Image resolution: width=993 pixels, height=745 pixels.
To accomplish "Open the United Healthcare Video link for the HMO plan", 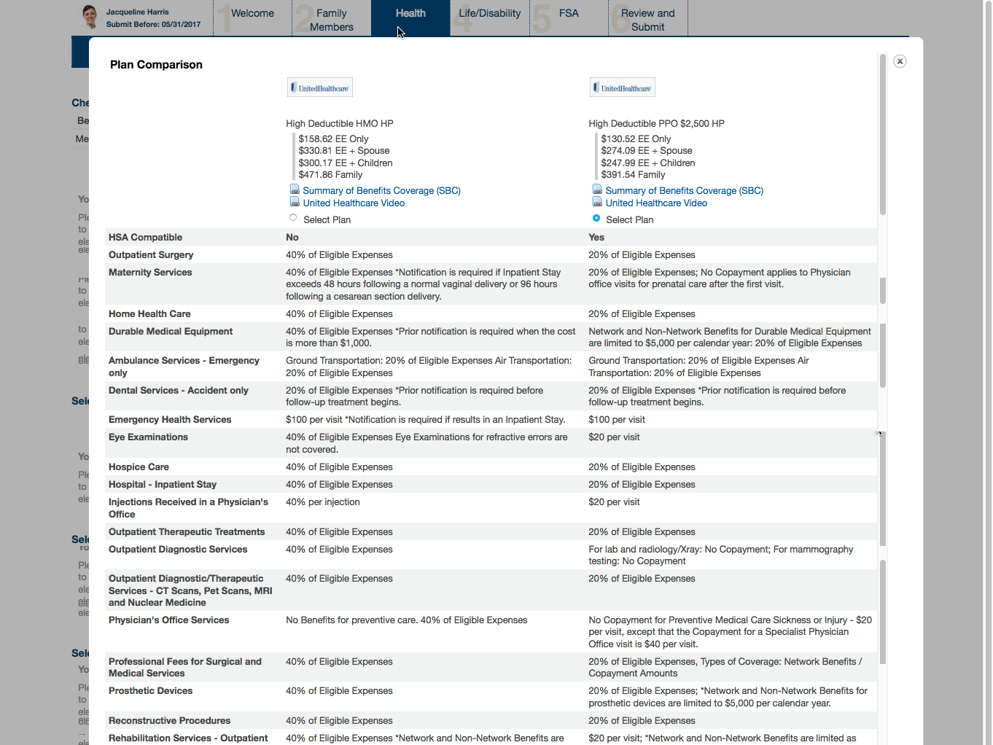I will tap(354, 203).
